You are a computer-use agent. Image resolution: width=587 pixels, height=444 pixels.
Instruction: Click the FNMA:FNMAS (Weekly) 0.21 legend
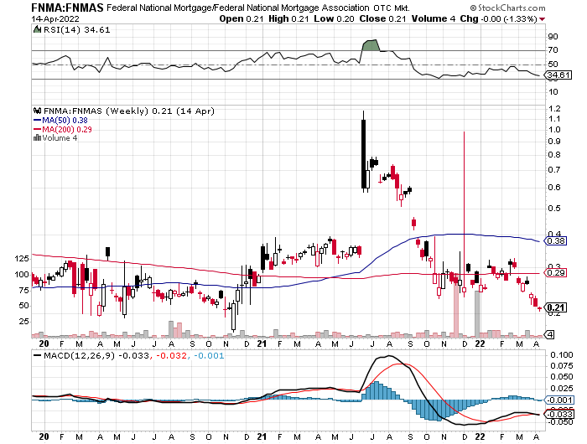point(129,111)
